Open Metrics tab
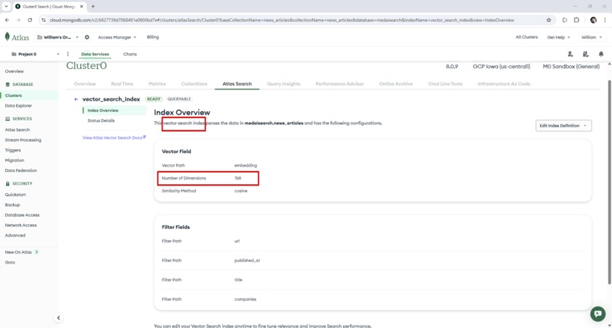This screenshot has width=612, height=328. tap(157, 84)
